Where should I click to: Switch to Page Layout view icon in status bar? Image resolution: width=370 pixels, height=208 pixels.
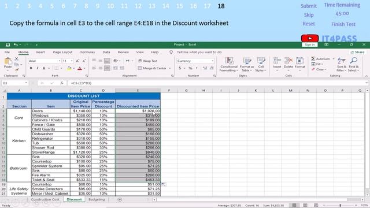click(305, 205)
